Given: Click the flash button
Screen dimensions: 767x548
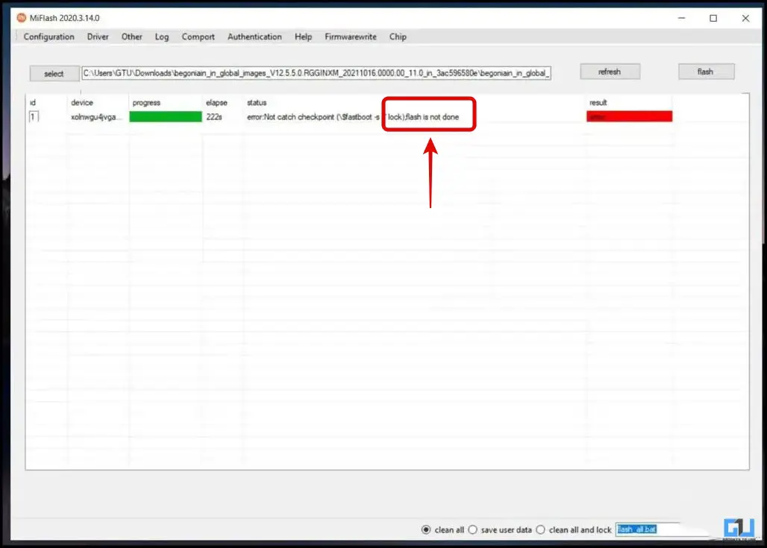Looking at the screenshot, I should 705,72.
